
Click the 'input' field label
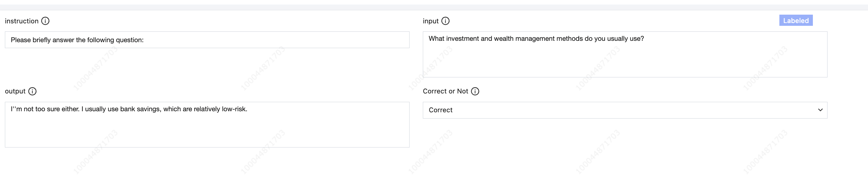(431, 21)
